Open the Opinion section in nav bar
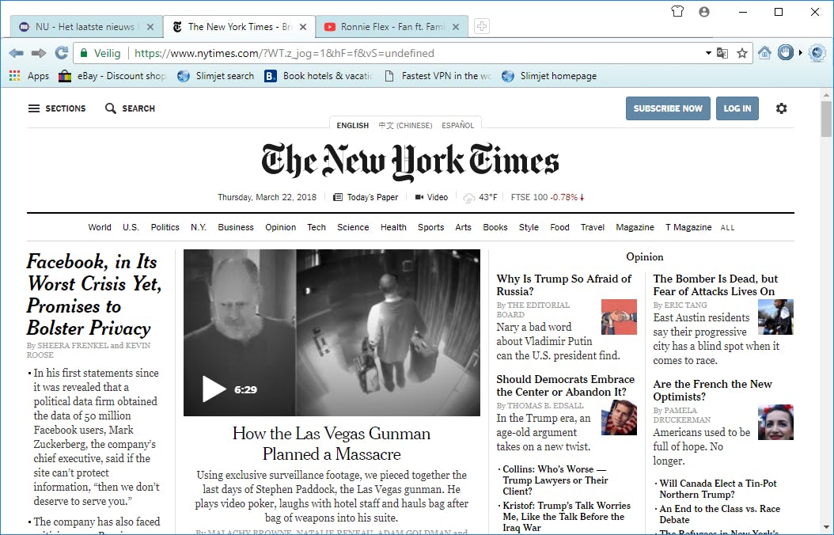834x535 pixels. (280, 227)
